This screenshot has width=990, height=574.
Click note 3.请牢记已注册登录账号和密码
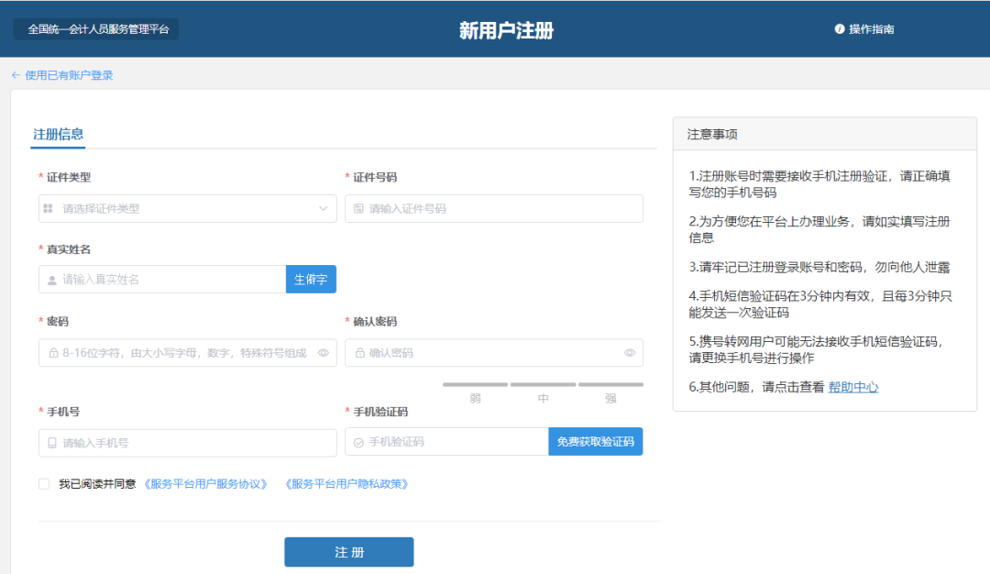819,267
